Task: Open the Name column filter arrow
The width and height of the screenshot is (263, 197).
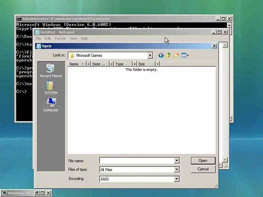Action: 88,64
